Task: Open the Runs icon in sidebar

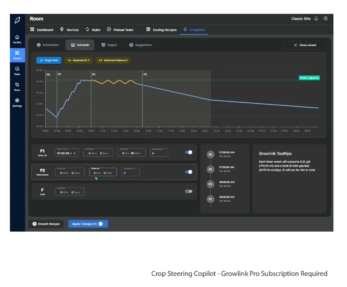Action: pyautogui.click(x=17, y=87)
